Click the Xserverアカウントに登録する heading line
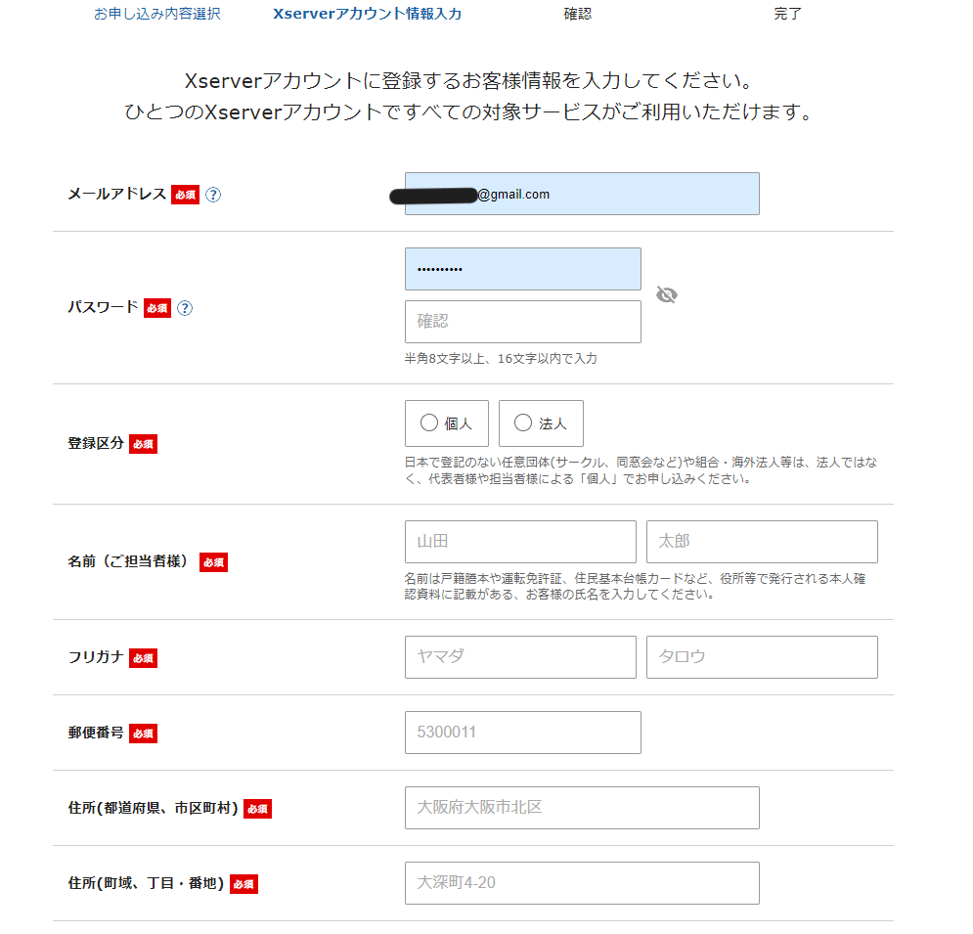 pos(469,80)
